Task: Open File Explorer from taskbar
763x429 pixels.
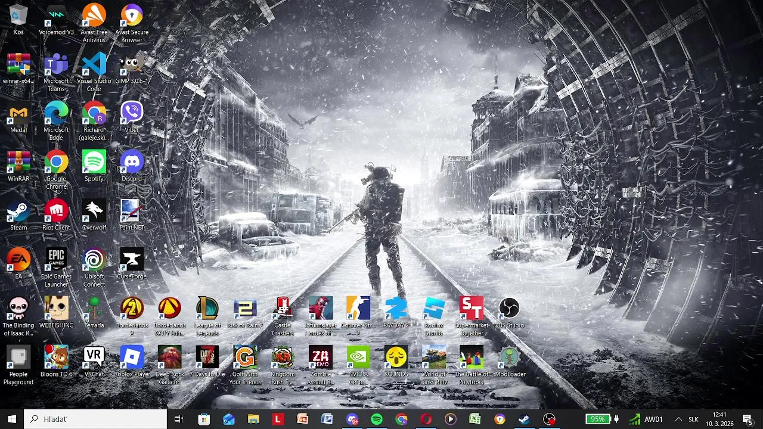Action: [253, 419]
